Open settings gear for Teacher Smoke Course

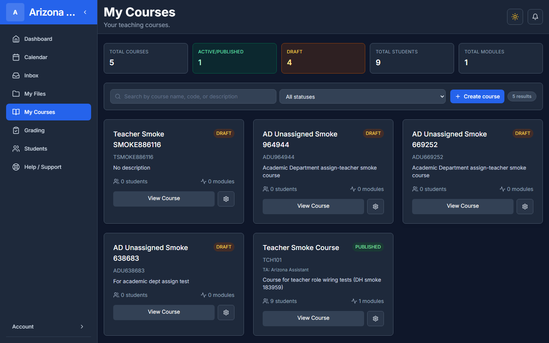(x=376, y=319)
